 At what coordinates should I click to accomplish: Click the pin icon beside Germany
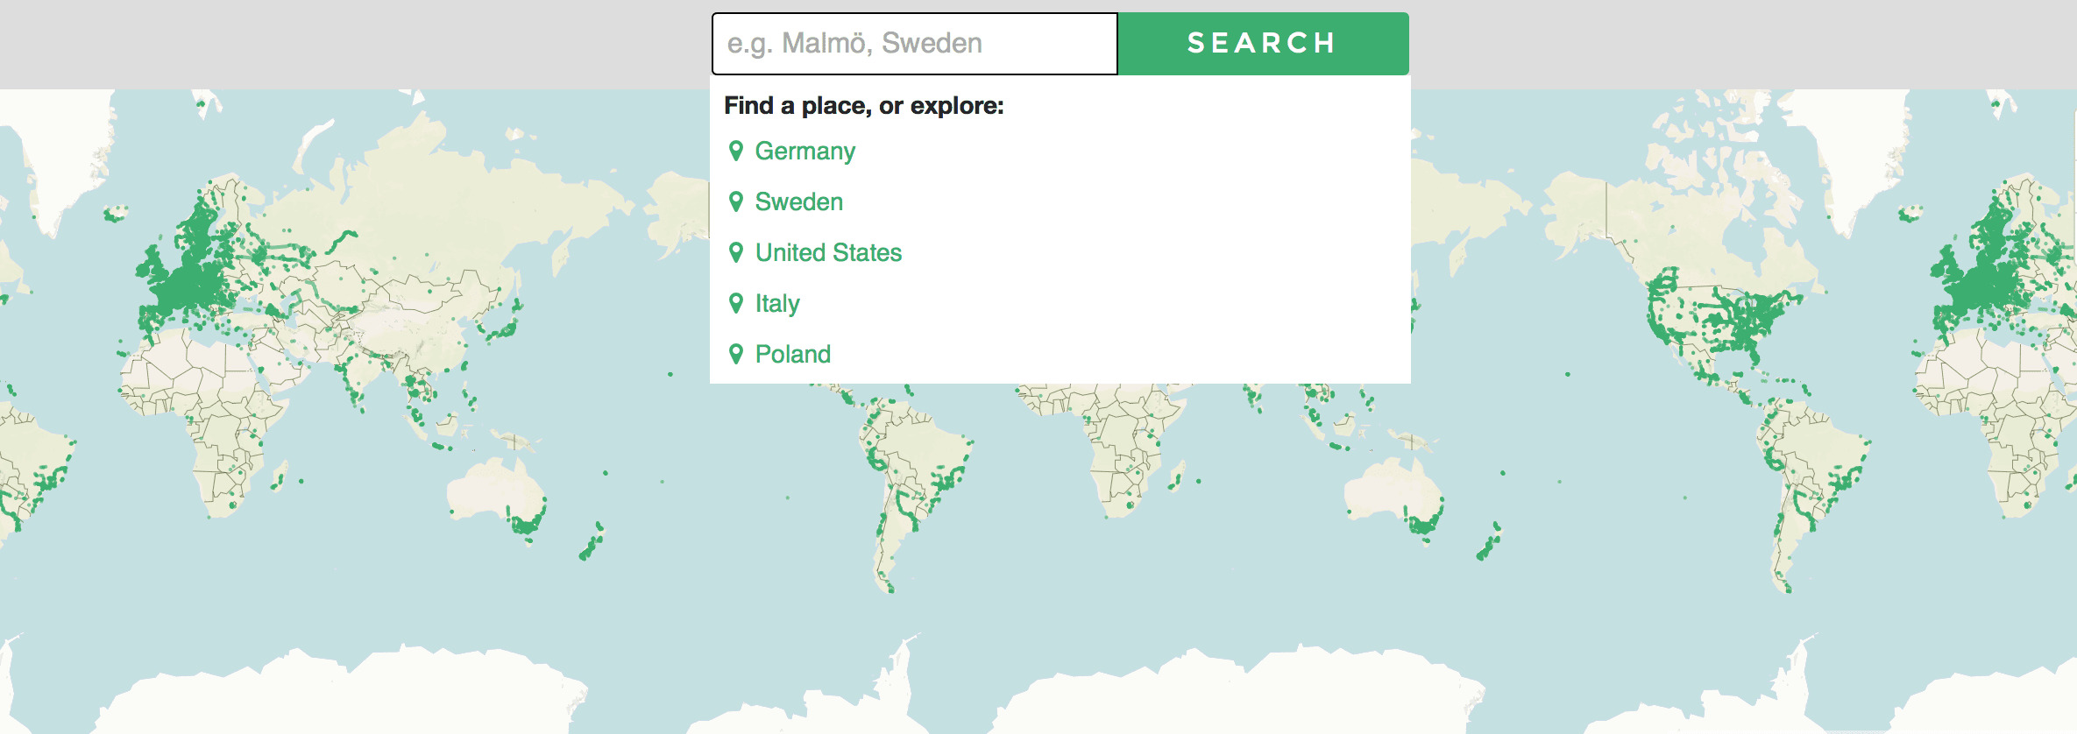(736, 151)
